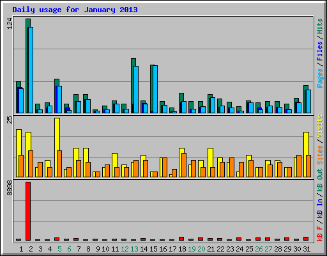Click the tall cyan Pages bar for day 2
Image resolution: width=327 pixels, height=256 pixels.
pyautogui.click(x=31, y=70)
